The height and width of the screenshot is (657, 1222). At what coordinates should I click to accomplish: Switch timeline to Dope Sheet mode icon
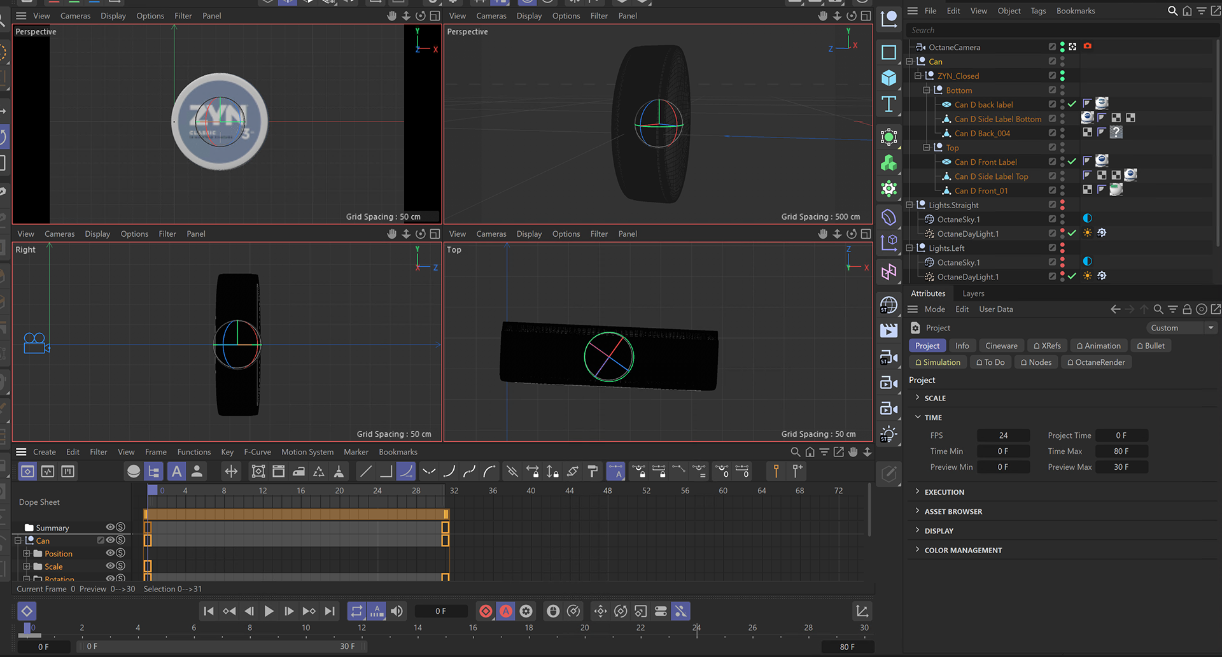coord(27,471)
